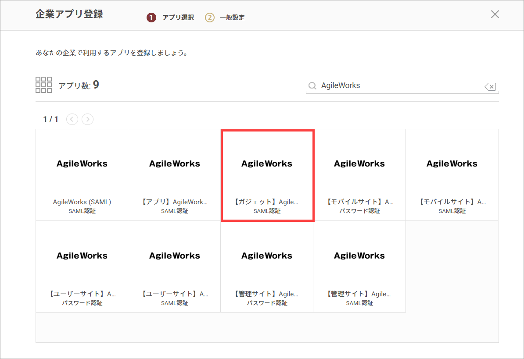Clear the AgileWorks search text
This screenshot has width=524, height=359.
tap(490, 87)
